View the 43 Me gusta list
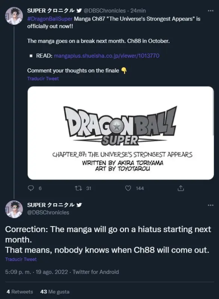 [55, 292]
